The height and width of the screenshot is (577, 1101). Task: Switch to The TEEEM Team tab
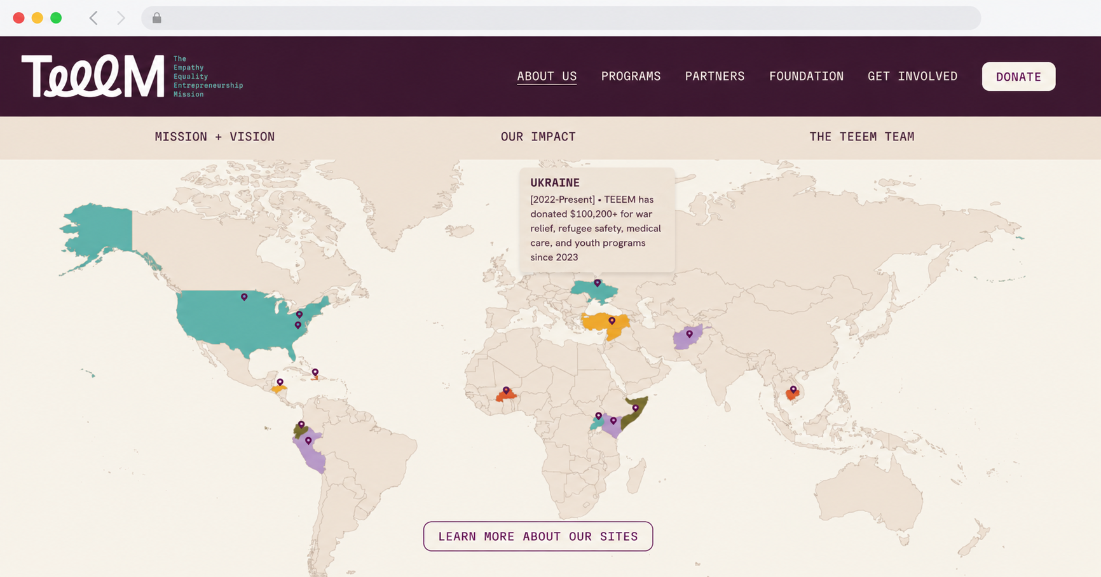pos(861,137)
